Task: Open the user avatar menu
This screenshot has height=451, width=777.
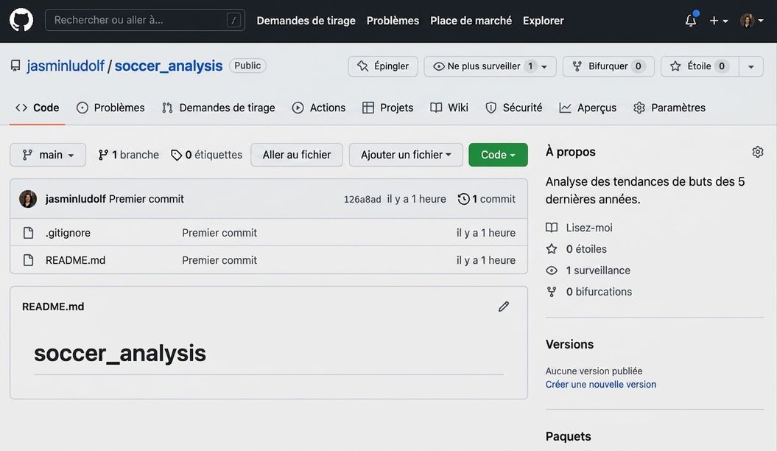Action: click(x=751, y=21)
